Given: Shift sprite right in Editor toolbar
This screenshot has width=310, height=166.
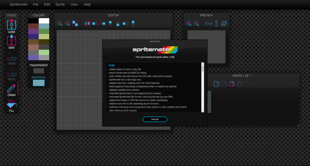Looking at the screenshot, I should click(x=102, y=24).
